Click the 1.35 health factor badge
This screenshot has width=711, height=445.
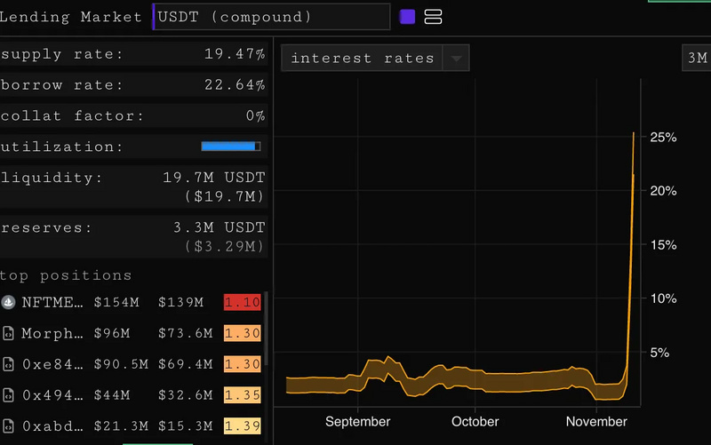pos(243,394)
